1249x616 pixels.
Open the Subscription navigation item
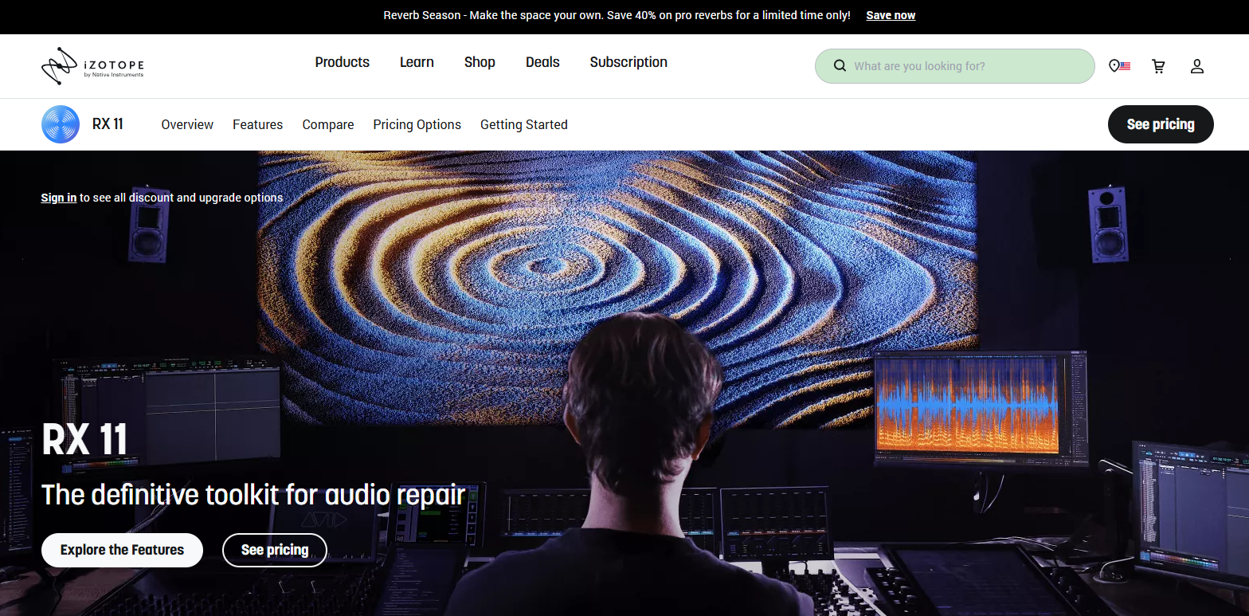pos(628,62)
